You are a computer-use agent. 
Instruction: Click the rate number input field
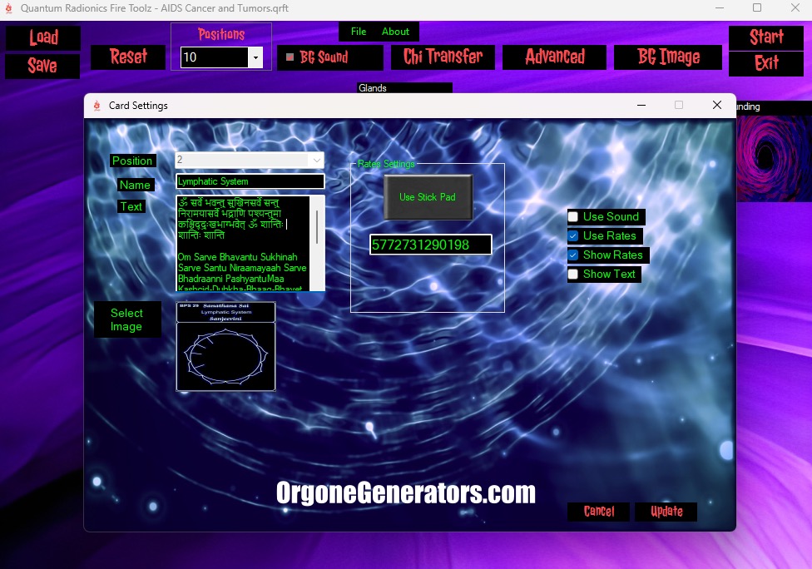click(x=430, y=245)
